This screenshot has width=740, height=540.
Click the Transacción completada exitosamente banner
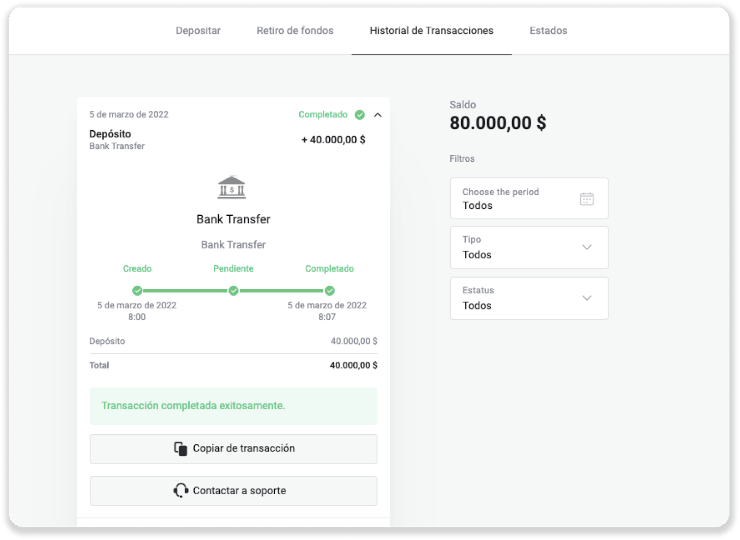(x=233, y=406)
